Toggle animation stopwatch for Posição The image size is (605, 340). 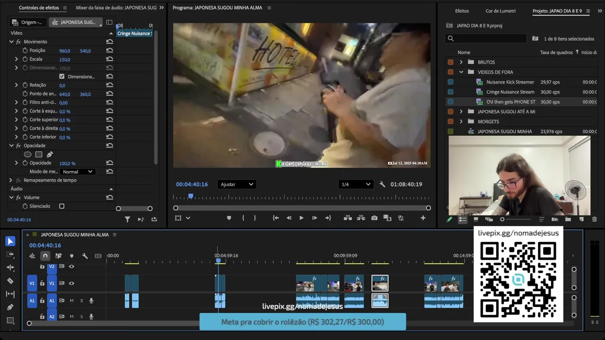tap(25, 51)
